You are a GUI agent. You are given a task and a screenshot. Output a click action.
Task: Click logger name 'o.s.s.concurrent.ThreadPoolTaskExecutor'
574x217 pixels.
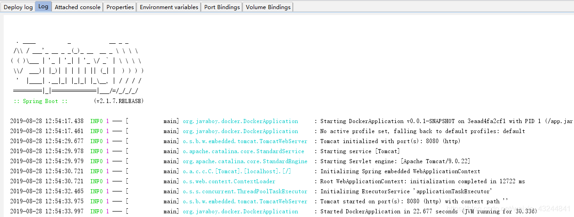click(245, 191)
